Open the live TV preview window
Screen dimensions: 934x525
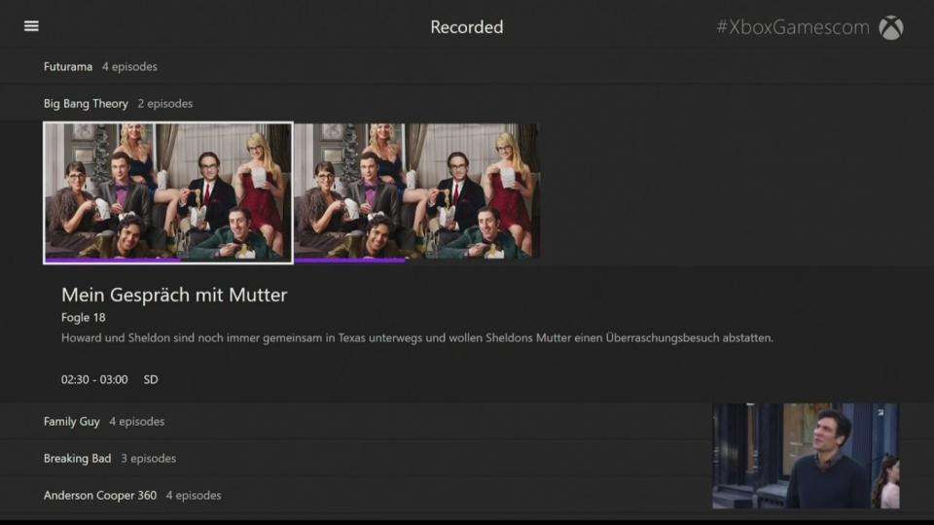(x=806, y=456)
